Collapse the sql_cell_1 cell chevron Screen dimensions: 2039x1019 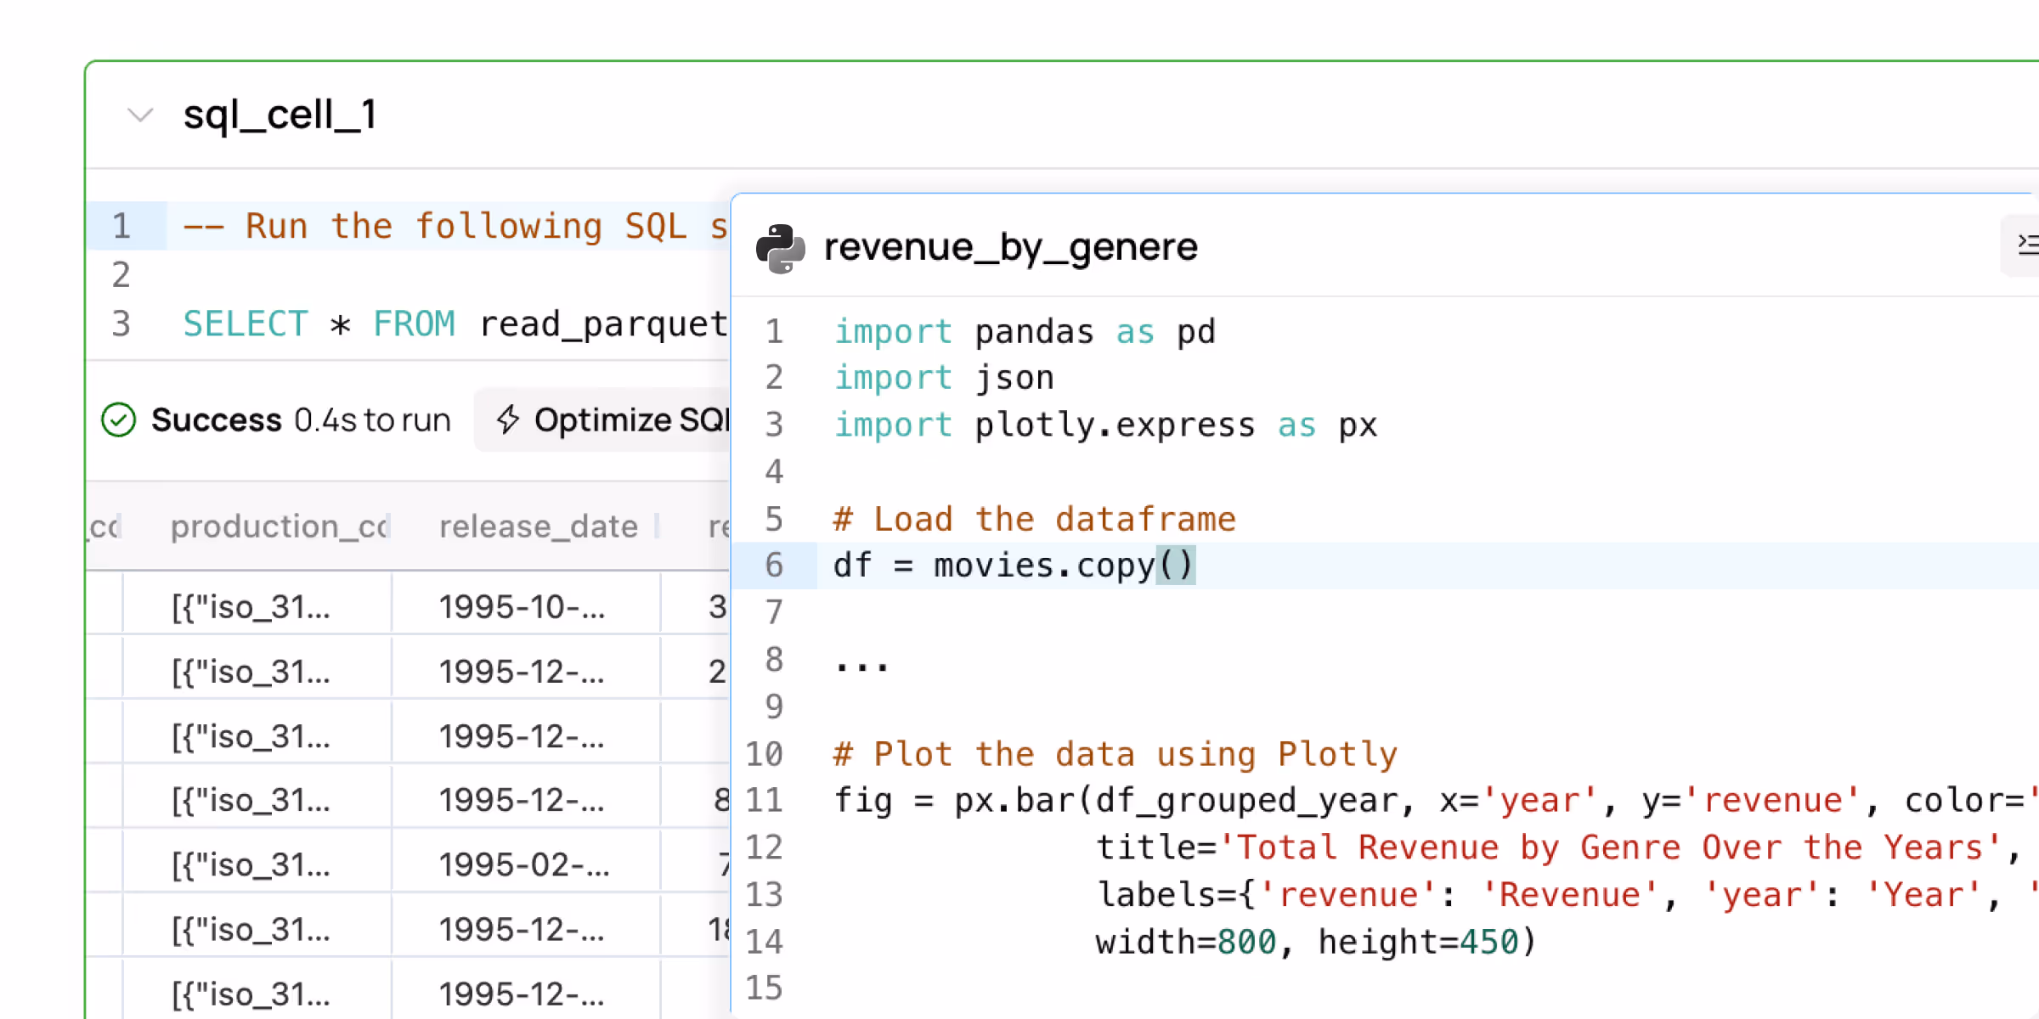(139, 115)
